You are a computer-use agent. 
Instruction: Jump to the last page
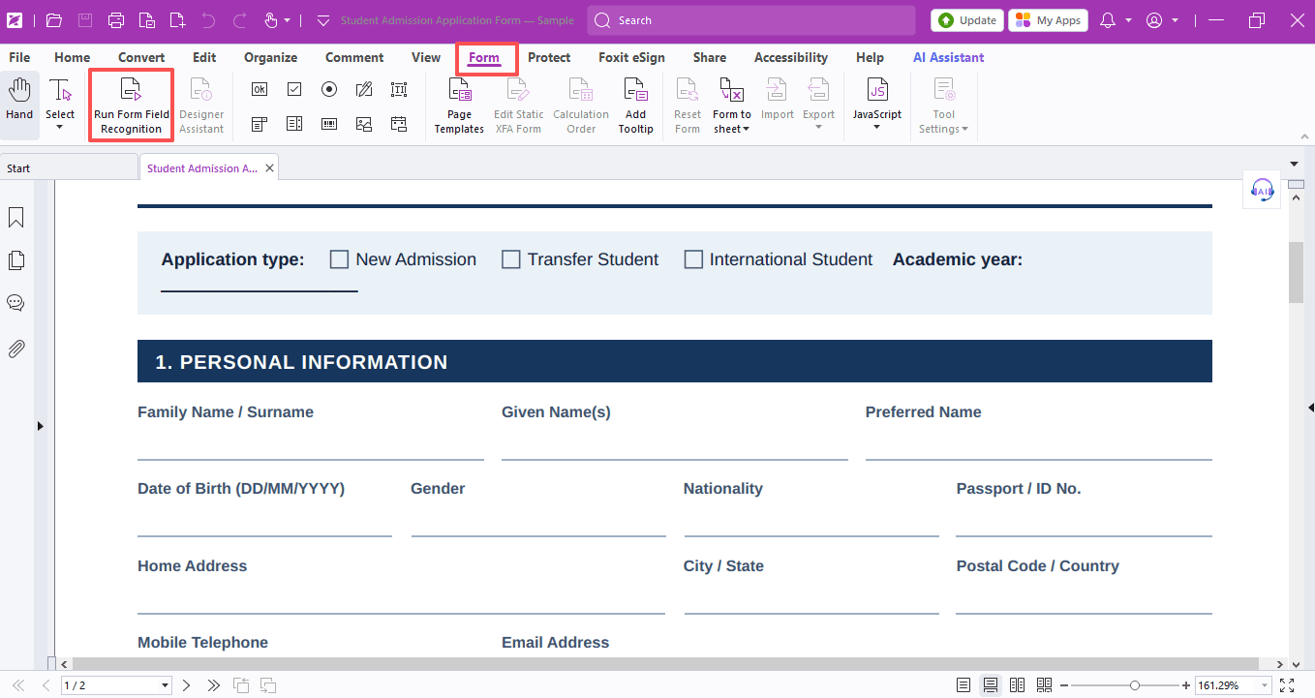click(x=214, y=685)
